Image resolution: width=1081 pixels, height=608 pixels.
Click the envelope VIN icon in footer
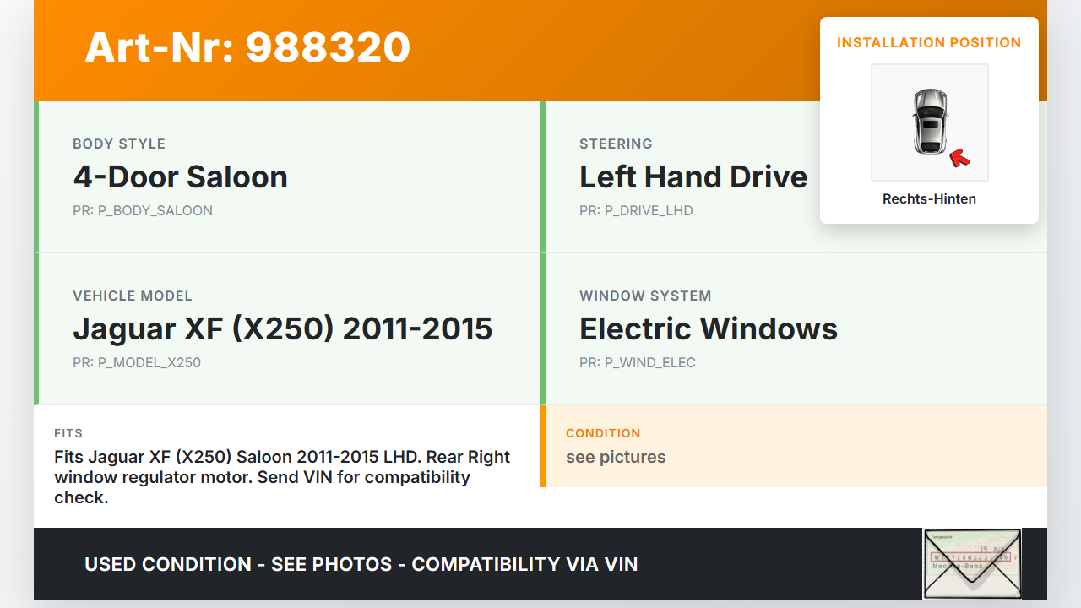(x=972, y=563)
